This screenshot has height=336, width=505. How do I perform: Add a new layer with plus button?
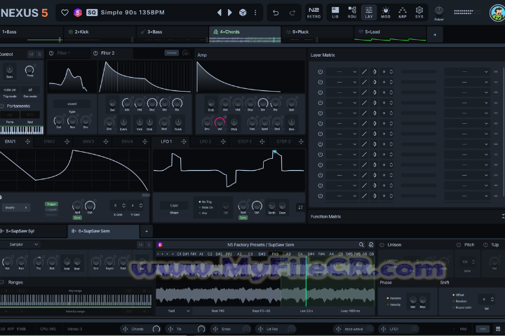click(435, 35)
